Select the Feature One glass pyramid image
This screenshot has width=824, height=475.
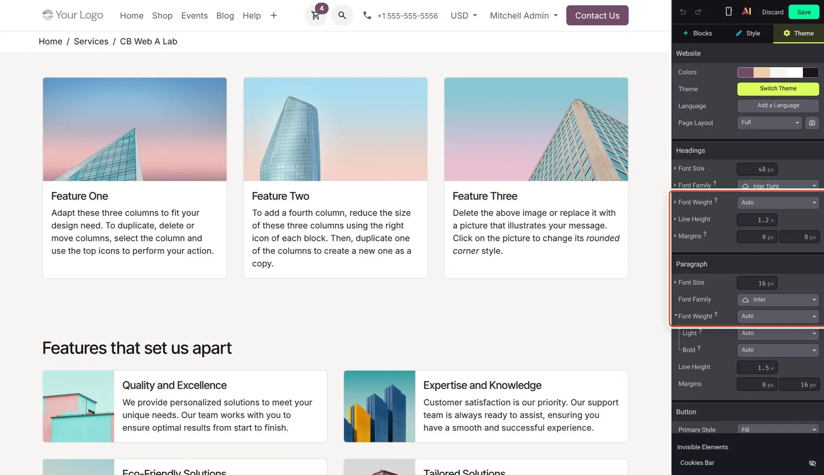pos(135,129)
